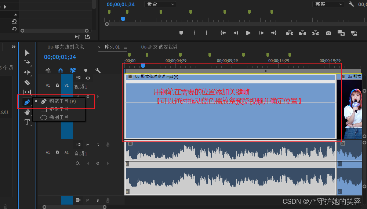Screen dimensions: 367x209
Task: Open program monitor settings wrench
Action: [351, 4]
